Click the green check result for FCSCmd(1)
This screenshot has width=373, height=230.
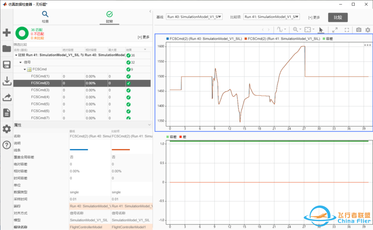tap(128, 76)
